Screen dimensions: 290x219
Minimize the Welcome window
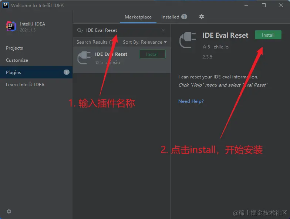coord(246,5)
